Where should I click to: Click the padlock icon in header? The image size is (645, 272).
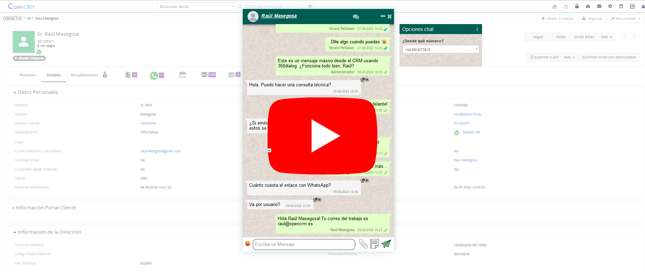pyautogui.click(x=577, y=6)
